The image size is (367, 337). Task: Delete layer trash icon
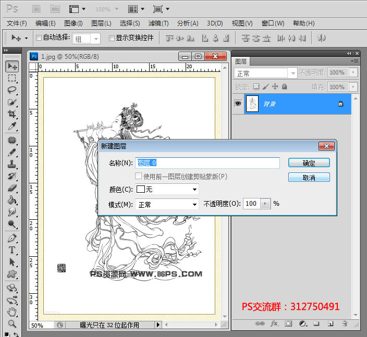[x=345, y=323]
